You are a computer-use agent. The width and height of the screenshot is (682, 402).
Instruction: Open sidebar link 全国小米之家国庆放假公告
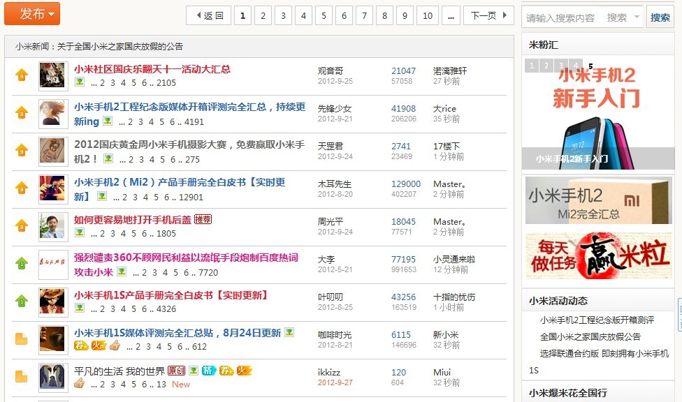590,337
